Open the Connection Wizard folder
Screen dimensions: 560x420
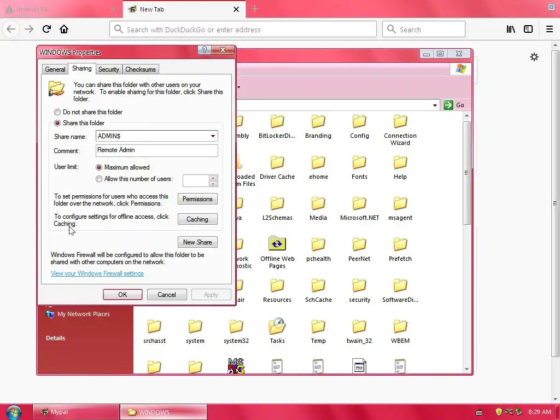[x=400, y=130]
